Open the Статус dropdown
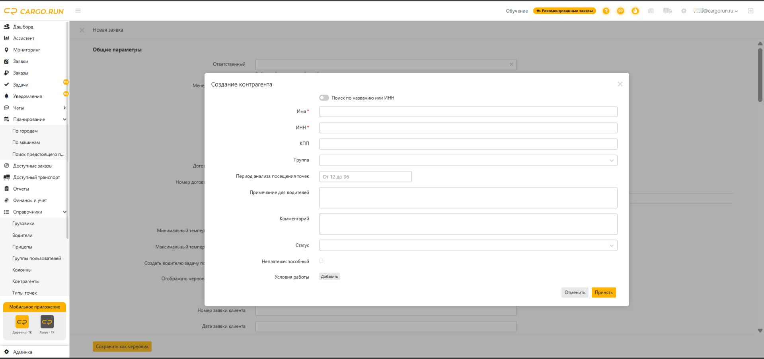Image resolution: width=764 pixels, height=359 pixels. coord(468,245)
